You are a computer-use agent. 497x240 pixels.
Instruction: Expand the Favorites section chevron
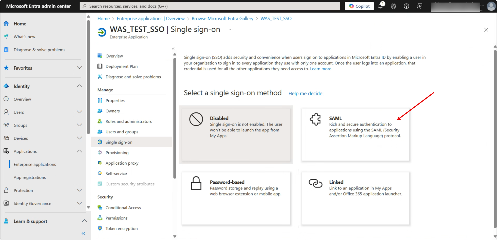pos(79,68)
